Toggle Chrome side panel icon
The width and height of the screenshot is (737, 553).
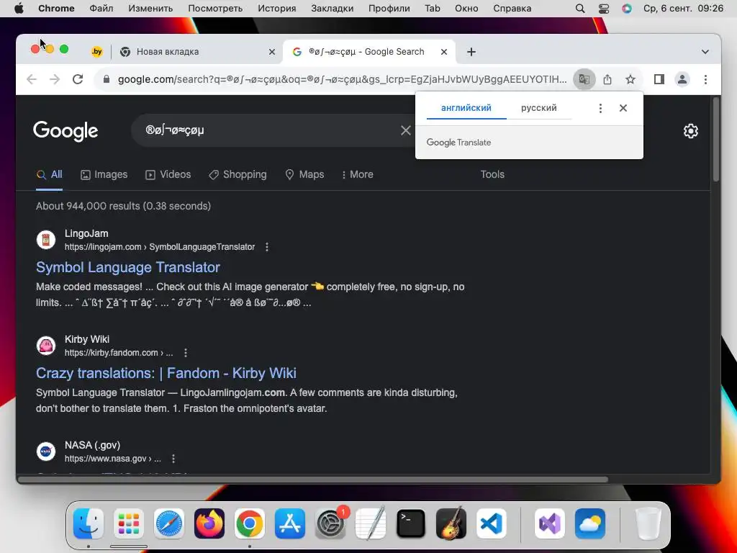[659, 79]
